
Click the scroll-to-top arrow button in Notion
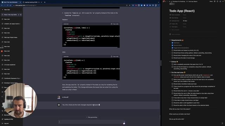tap(222, 123)
